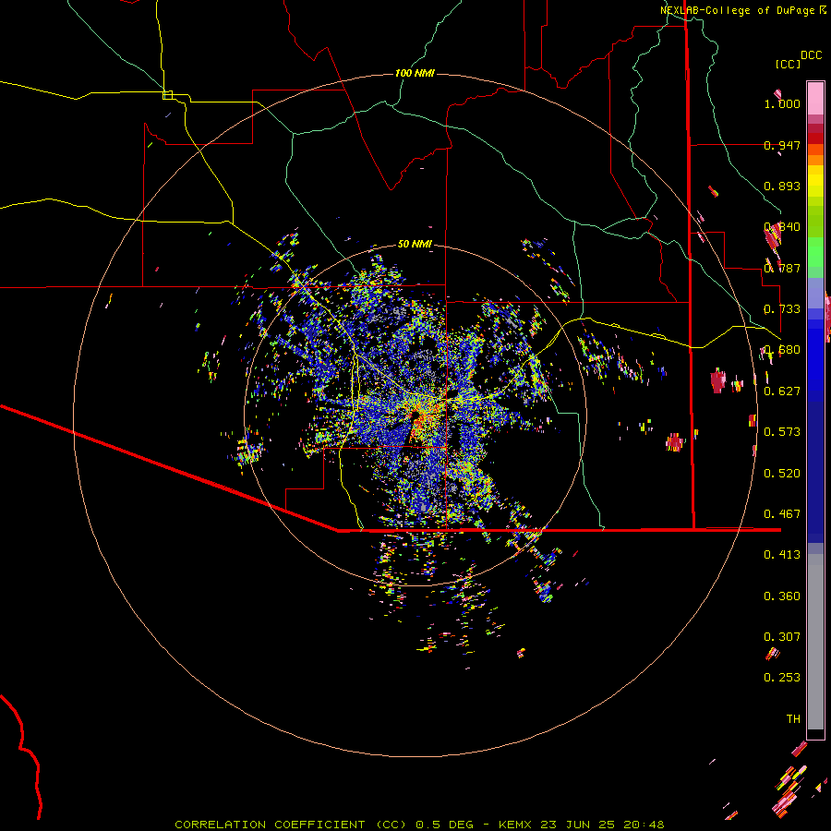The image size is (831, 831).
Task: Click the 23 JUN 25 date
Action: [x=578, y=825]
